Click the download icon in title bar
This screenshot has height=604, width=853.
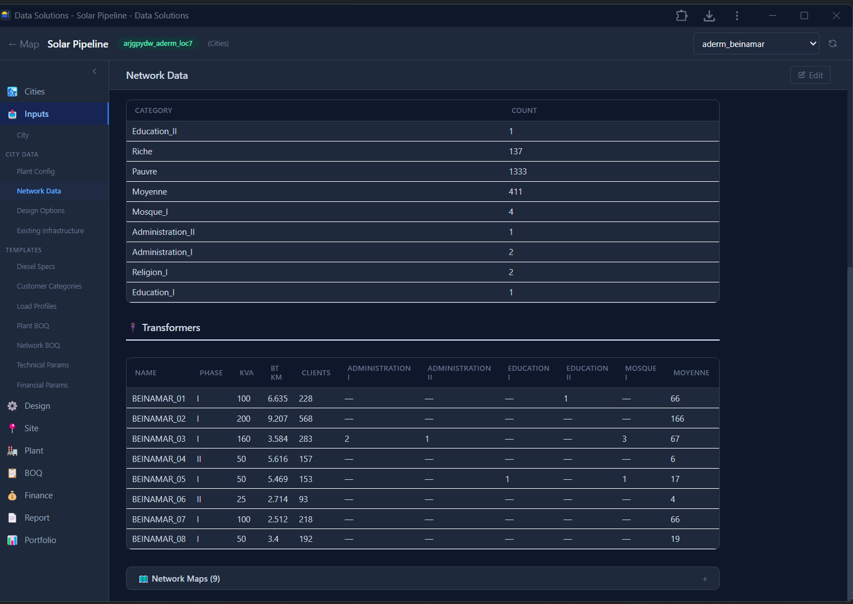[x=709, y=16]
